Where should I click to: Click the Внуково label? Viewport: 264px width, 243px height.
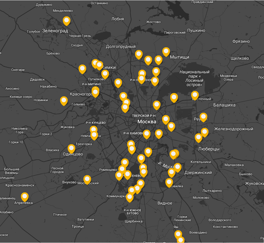tap(69, 182)
